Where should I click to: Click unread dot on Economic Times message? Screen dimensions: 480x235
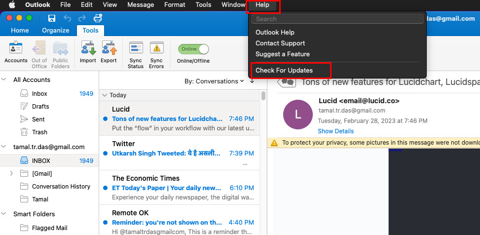[x=105, y=188]
